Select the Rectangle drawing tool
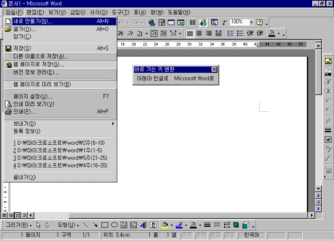Screen dimensions: 334x241 coord(105,225)
